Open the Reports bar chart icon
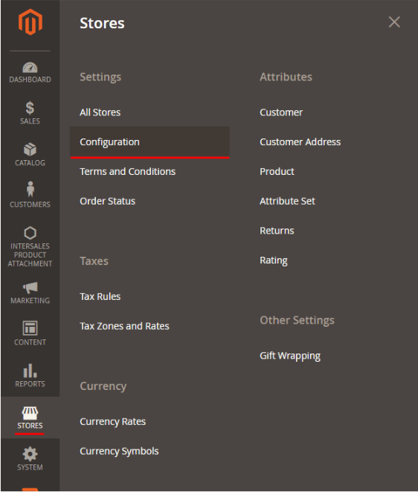The height and width of the screenshot is (492, 418). coord(30,371)
